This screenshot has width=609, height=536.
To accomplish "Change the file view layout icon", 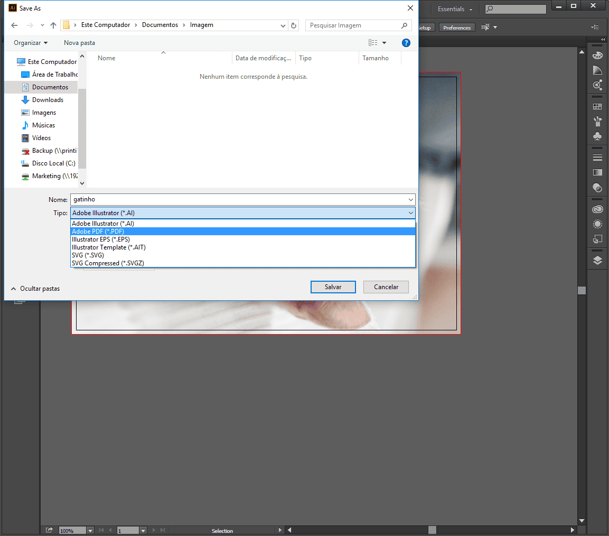I will (373, 43).
